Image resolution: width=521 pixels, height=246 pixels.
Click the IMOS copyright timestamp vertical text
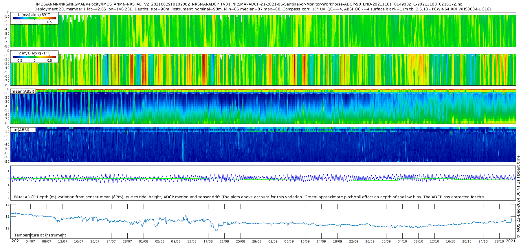click(518, 197)
